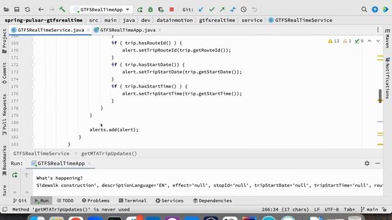
Task: Run with coverage shield icon
Action: (161, 10)
